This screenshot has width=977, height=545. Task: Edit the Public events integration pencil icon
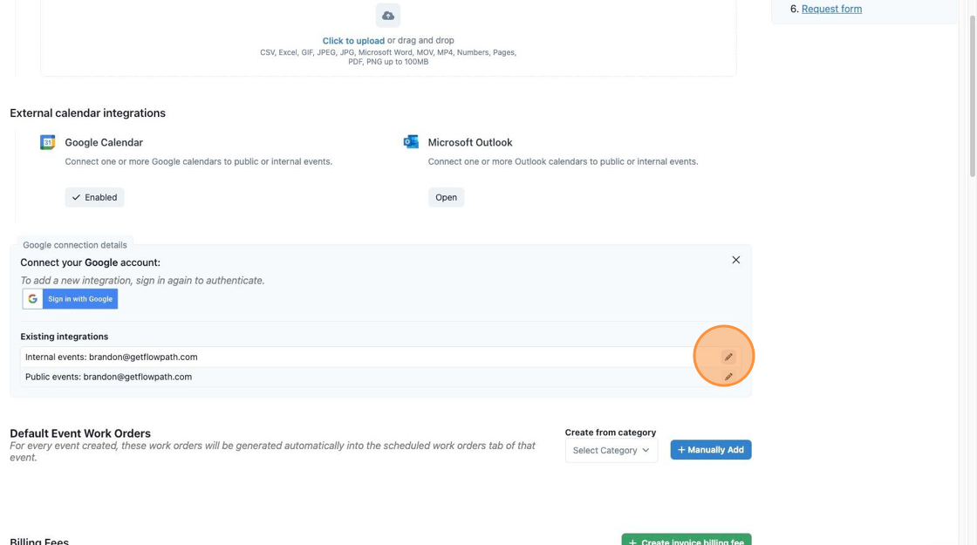(728, 377)
